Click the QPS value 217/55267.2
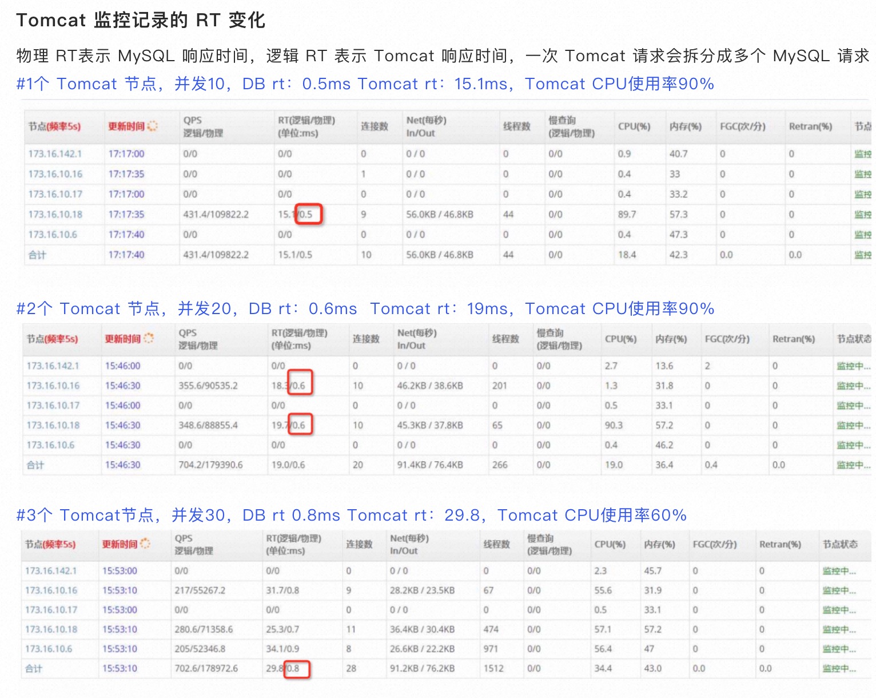 click(200, 590)
